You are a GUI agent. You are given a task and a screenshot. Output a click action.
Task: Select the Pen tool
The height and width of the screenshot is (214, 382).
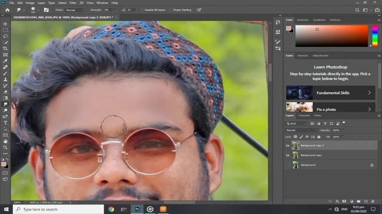coord(5,117)
